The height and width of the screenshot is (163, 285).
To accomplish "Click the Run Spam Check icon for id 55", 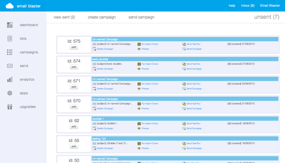I will coord(139,144).
